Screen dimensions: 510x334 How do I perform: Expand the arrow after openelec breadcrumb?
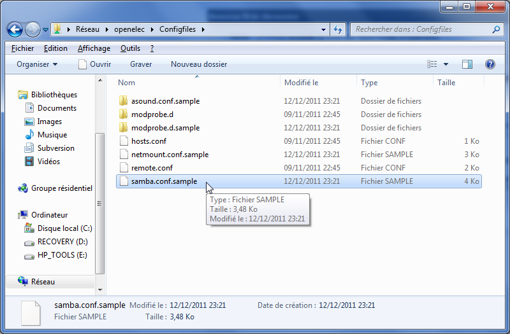pos(152,29)
